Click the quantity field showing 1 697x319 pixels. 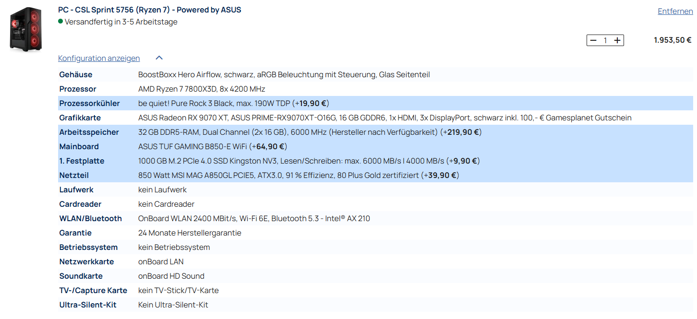pyautogui.click(x=605, y=40)
